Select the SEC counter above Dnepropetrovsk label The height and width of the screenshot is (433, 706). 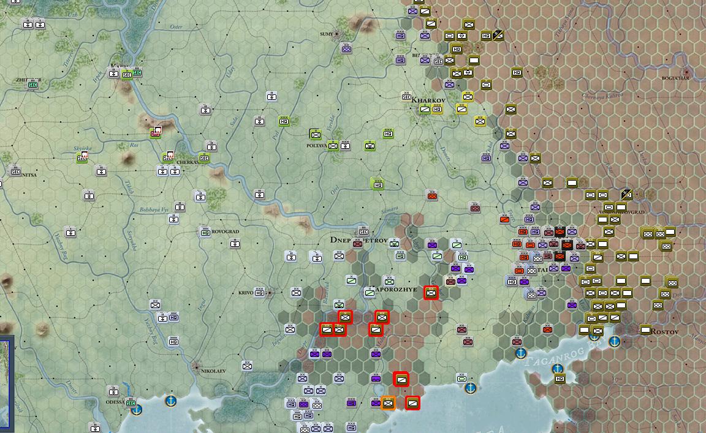point(363,232)
